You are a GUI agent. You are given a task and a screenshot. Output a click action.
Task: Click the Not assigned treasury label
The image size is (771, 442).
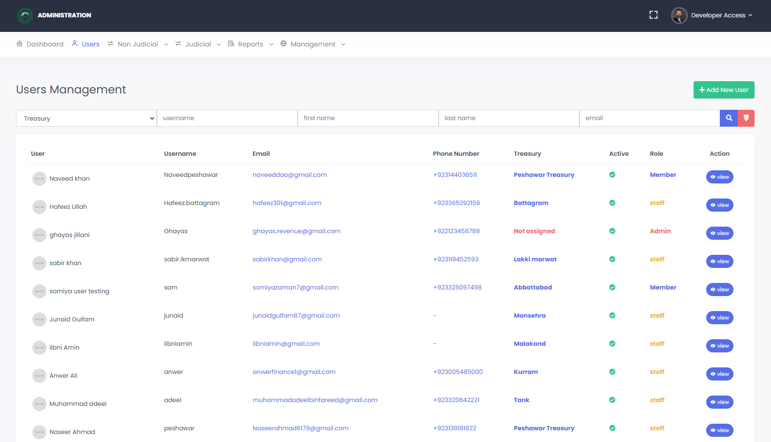click(x=534, y=231)
